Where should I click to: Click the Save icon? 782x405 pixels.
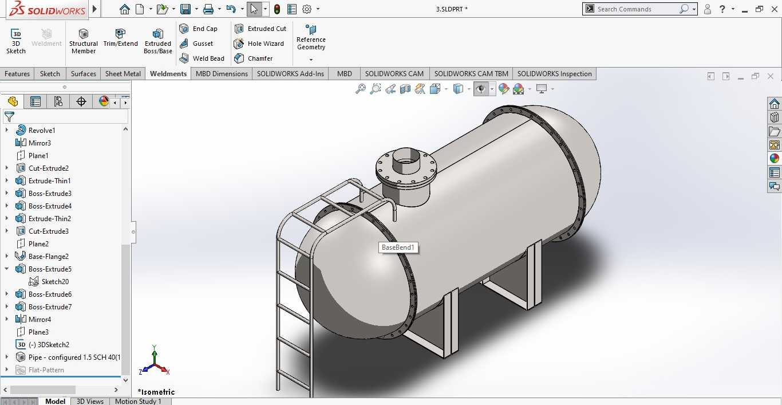(x=185, y=9)
